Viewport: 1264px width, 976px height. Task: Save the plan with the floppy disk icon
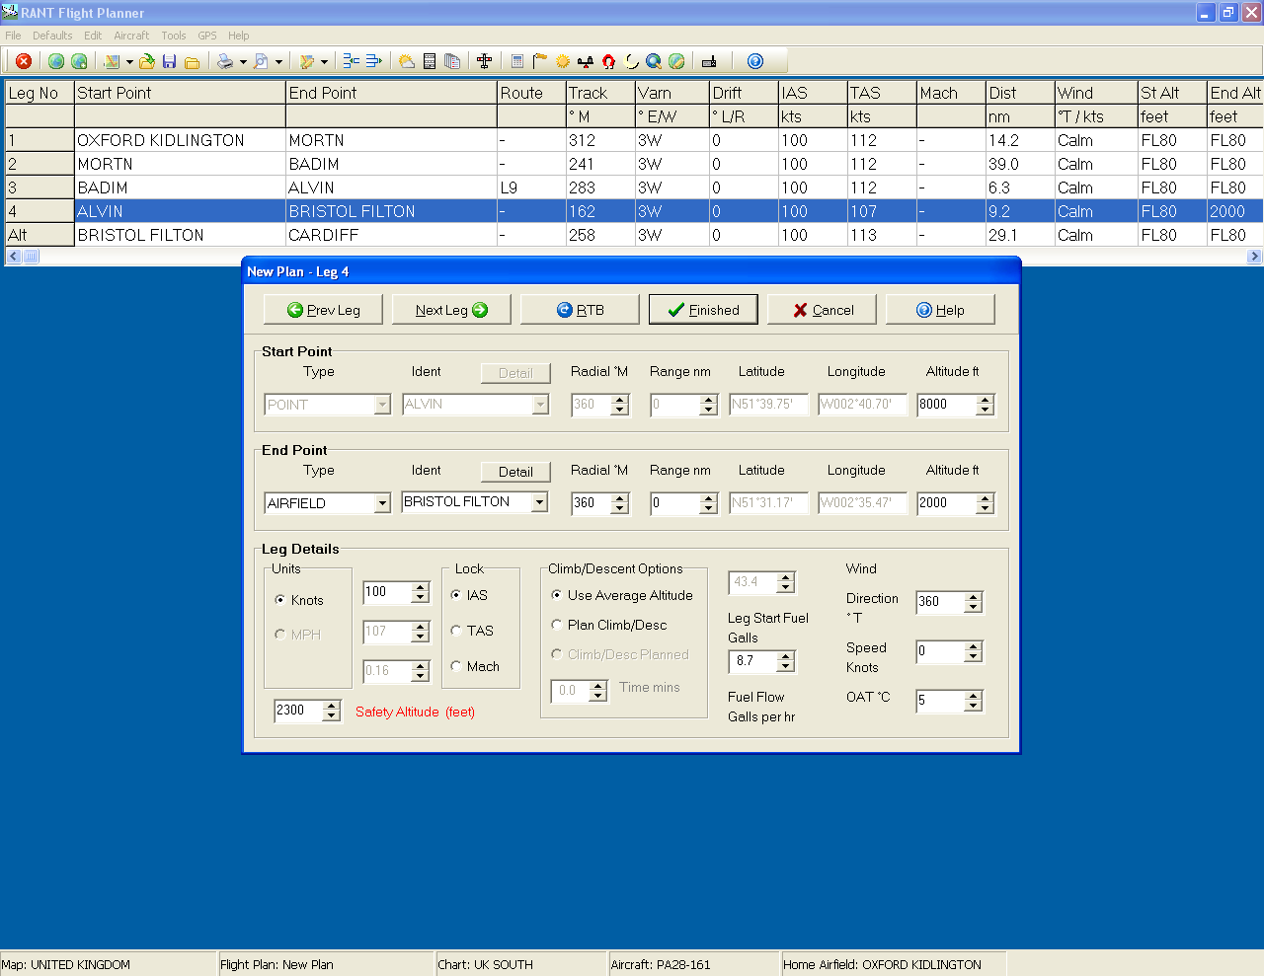(x=169, y=61)
